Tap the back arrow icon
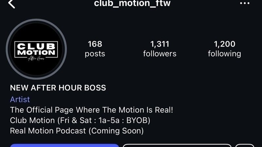Viewport: 262px width, 147px height. pos(12,4)
